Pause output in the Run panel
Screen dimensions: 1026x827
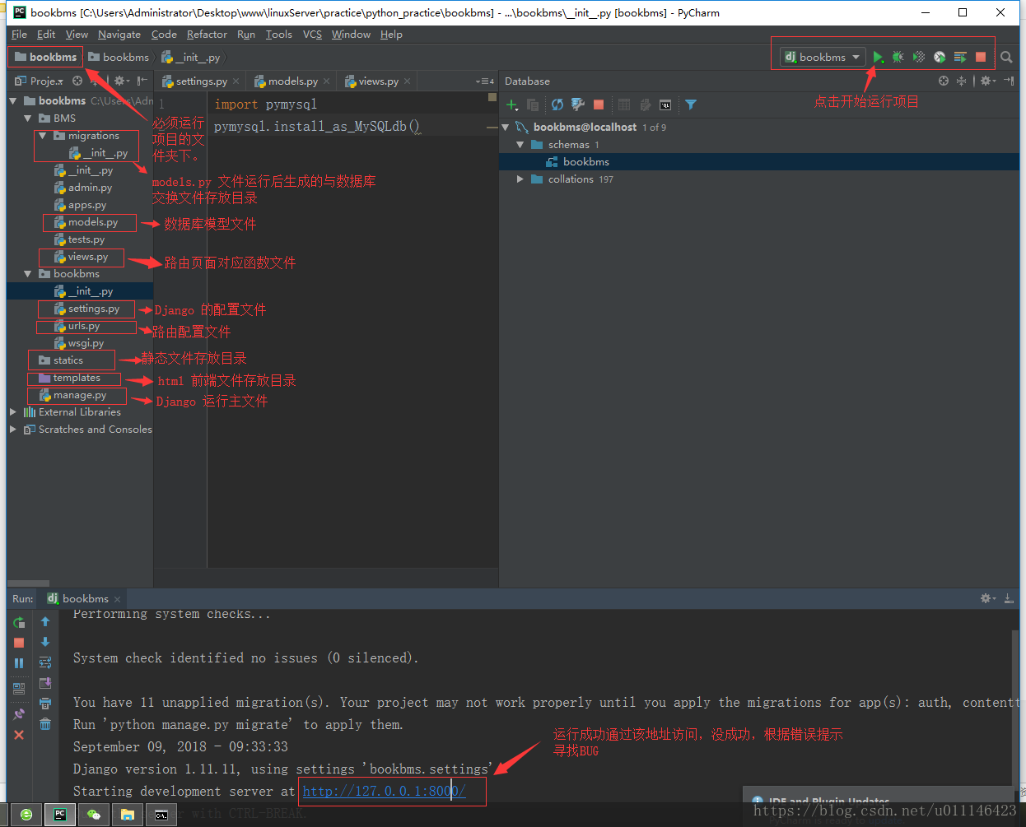19,663
